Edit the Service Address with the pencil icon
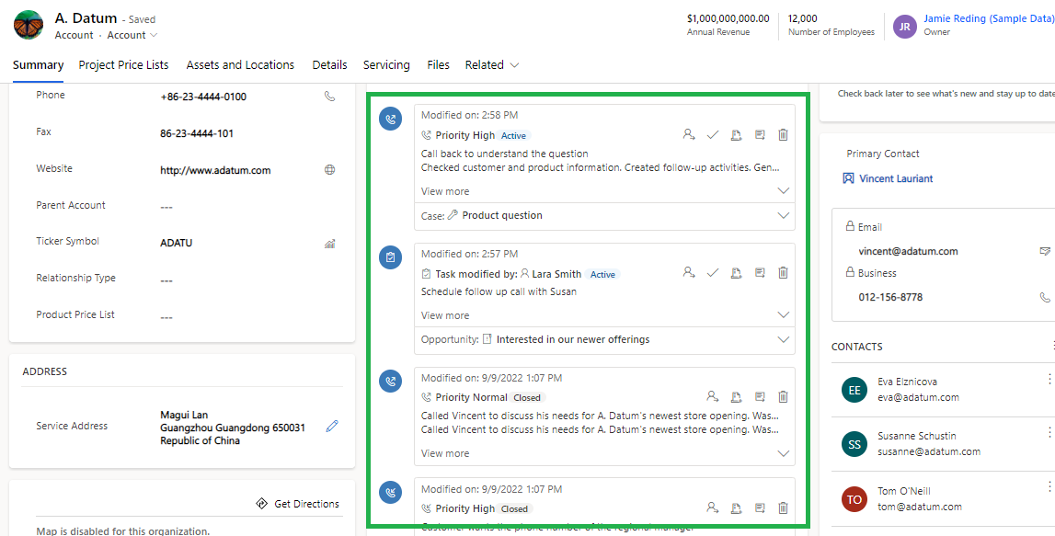Image resolution: width=1055 pixels, height=536 pixels. 332,425
